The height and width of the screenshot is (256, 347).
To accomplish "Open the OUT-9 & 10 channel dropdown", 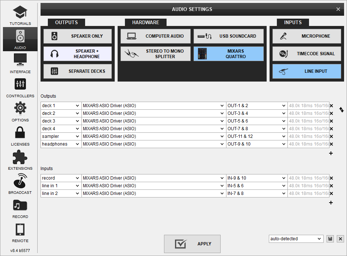I will point(257,144).
